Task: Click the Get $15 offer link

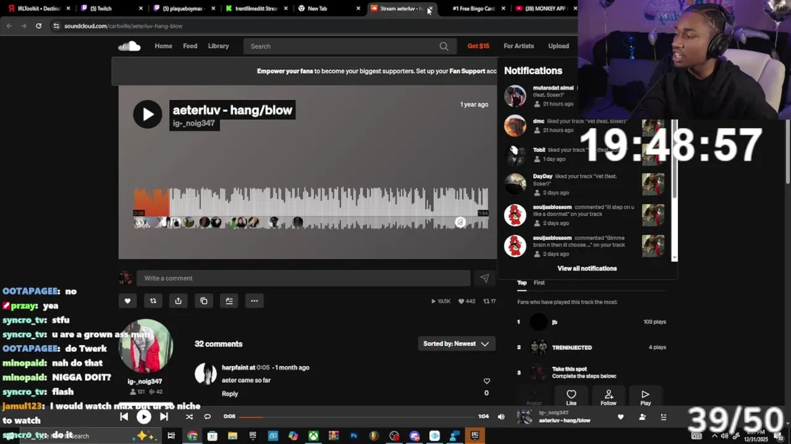Action: click(478, 46)
